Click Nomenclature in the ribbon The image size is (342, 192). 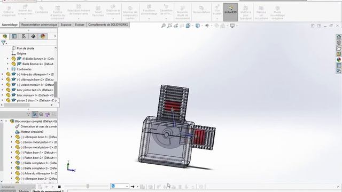(x=201, y=10)
